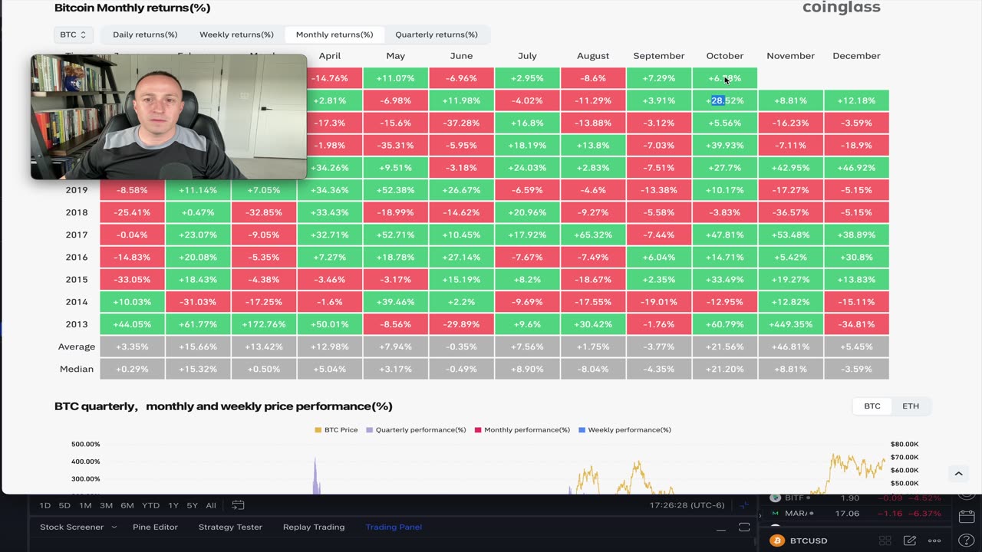This screenshot has height=552, width=982.
Task: Expand the Stock Screener dropdown arrow
Action: [x=114, y=527]
